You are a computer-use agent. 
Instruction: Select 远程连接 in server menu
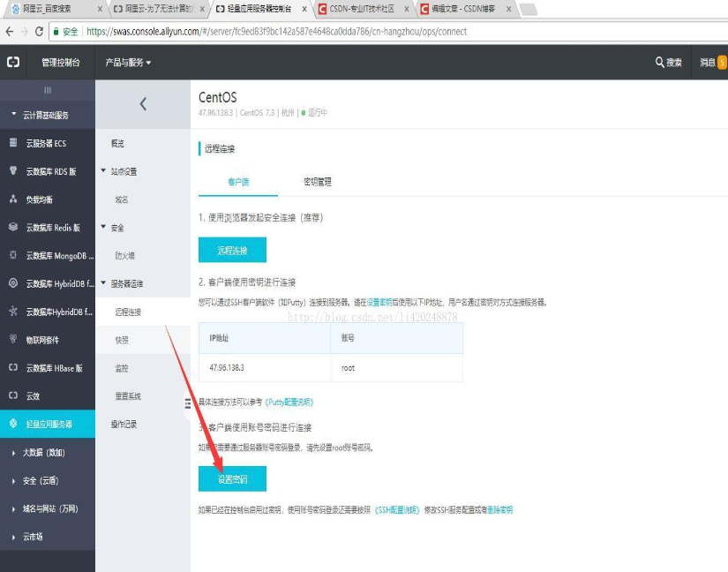coord(128,312)
